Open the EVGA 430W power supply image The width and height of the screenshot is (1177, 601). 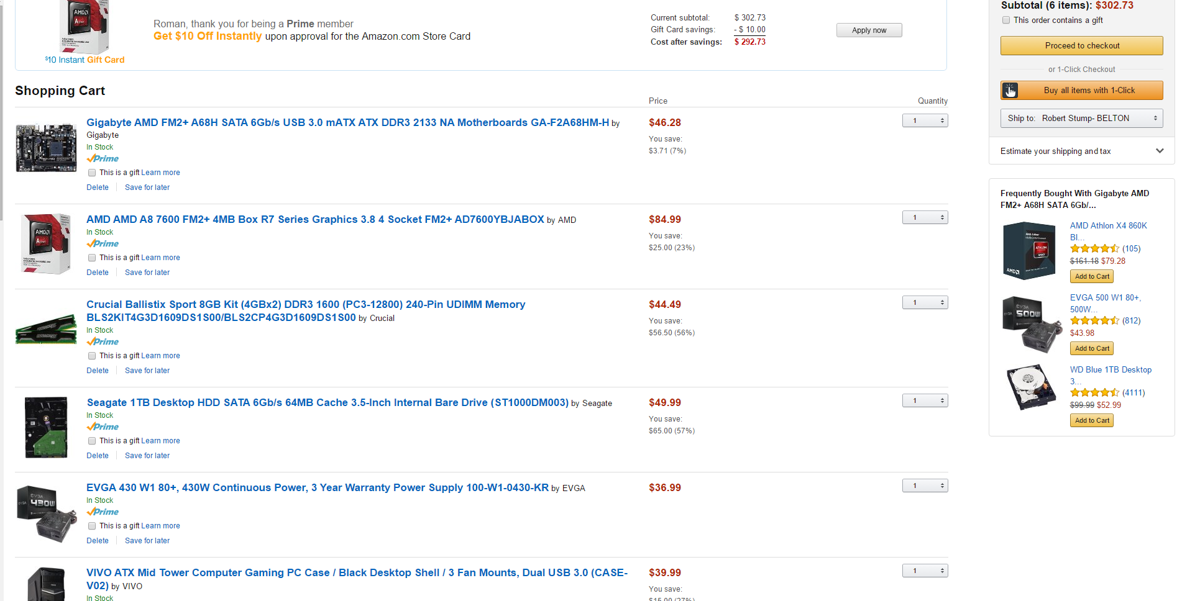coord(46,513)
